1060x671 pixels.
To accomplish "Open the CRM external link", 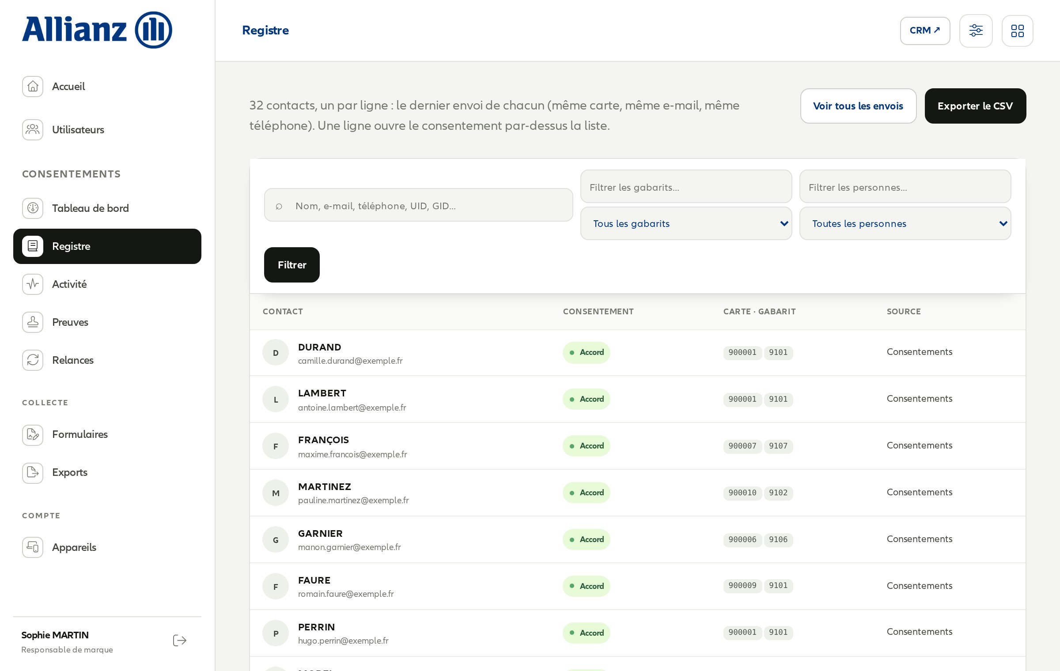I will pos(925,31).
